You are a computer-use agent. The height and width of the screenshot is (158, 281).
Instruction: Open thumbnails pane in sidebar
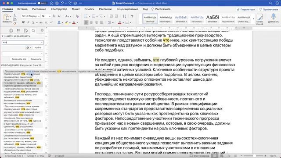pos(11,31)
